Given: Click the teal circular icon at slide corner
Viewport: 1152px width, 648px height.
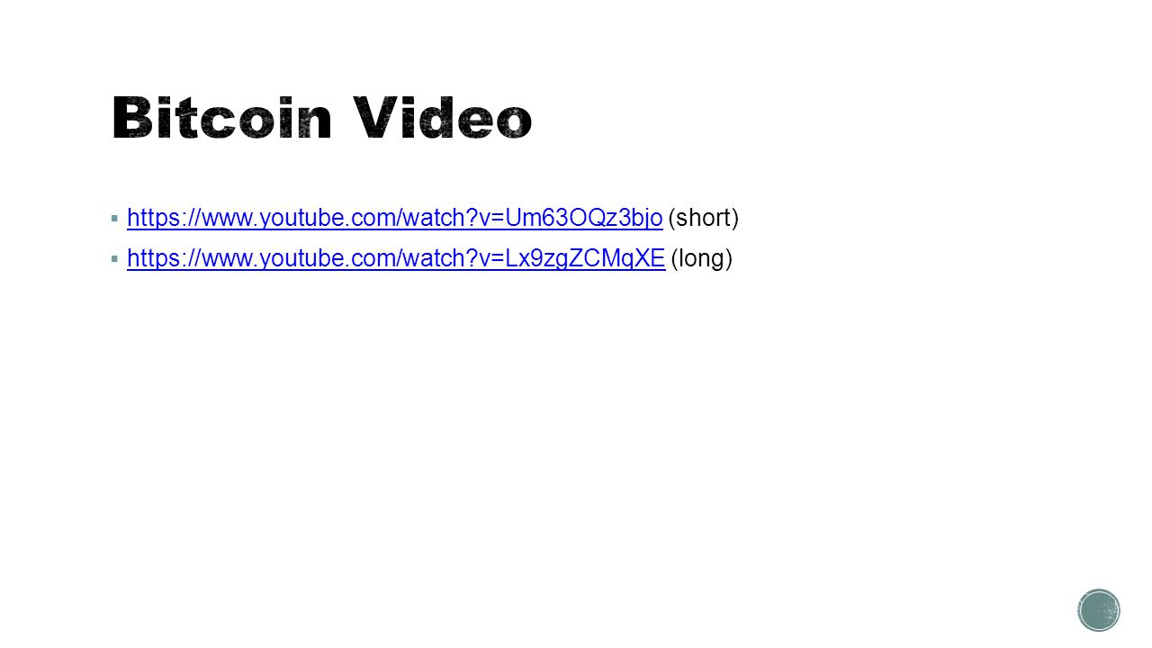Looking at the screenshot, I should click(x=1099, y=610).
